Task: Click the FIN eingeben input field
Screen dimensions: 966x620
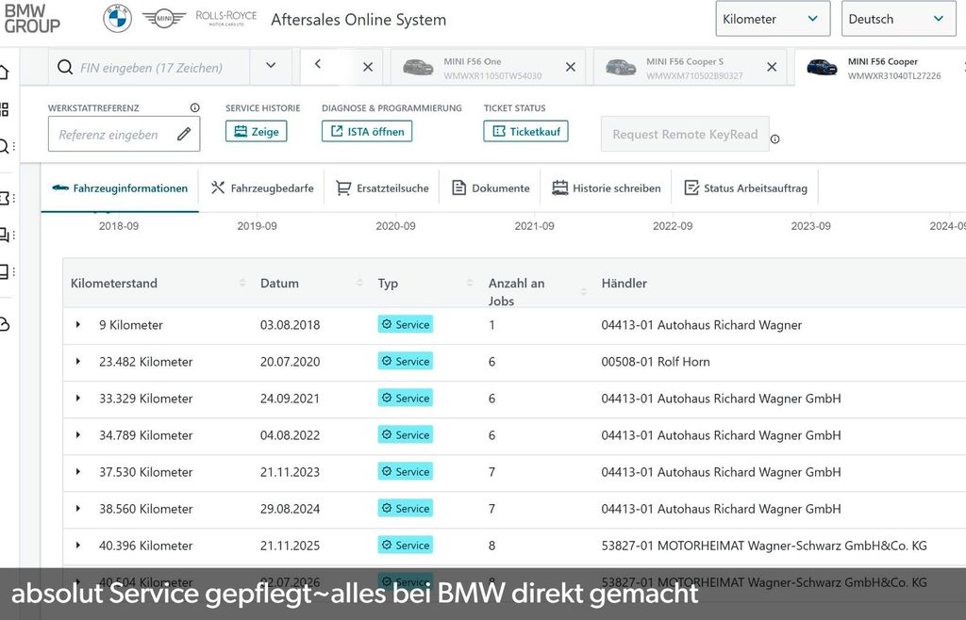Action: coord(151,68)
